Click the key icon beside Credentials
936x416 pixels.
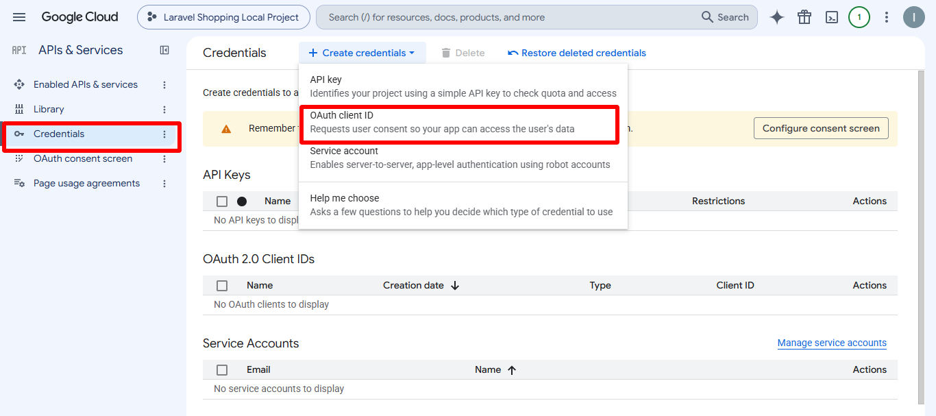(19, 134)
